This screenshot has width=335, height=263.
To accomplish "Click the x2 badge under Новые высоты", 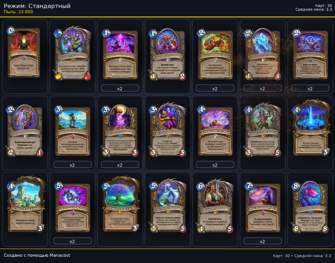I will point(72,165).
